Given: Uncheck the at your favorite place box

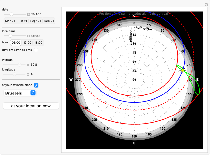Looking at the screenshot, I should [36, 85].
